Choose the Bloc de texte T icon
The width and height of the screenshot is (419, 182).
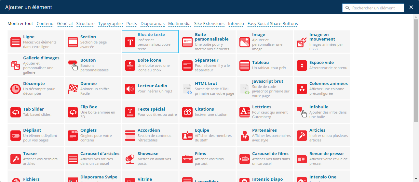point(130,42)
